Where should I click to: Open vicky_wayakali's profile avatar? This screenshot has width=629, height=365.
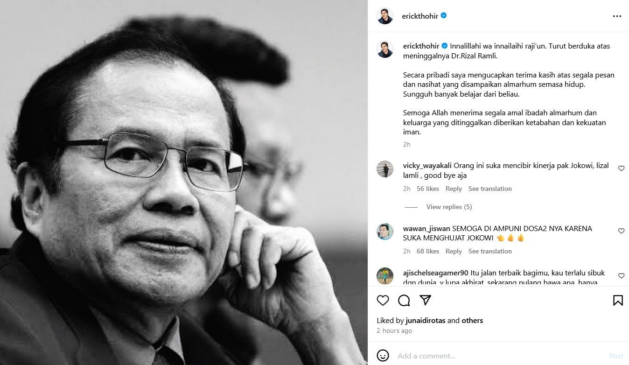(385, 169)
